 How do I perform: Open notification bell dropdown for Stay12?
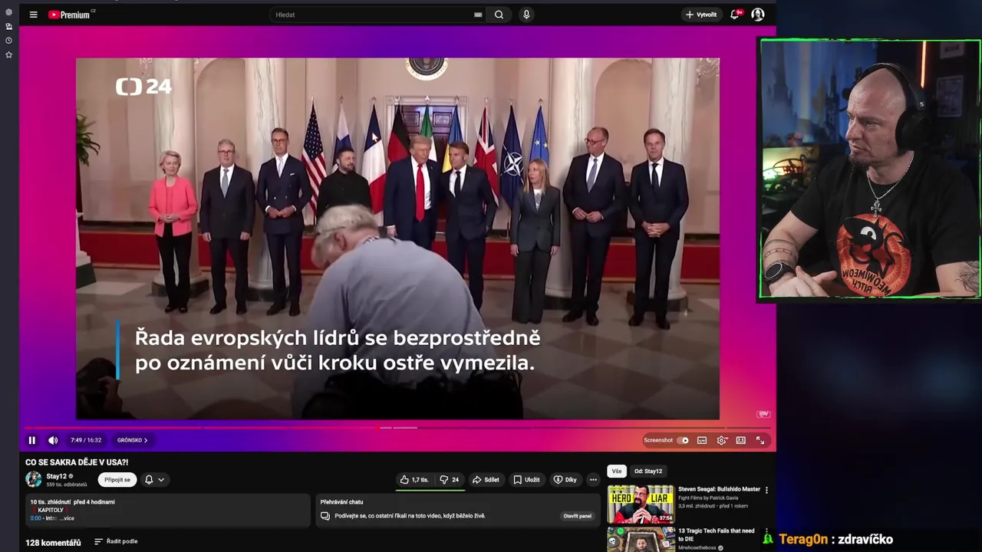(x=154, y=479)
